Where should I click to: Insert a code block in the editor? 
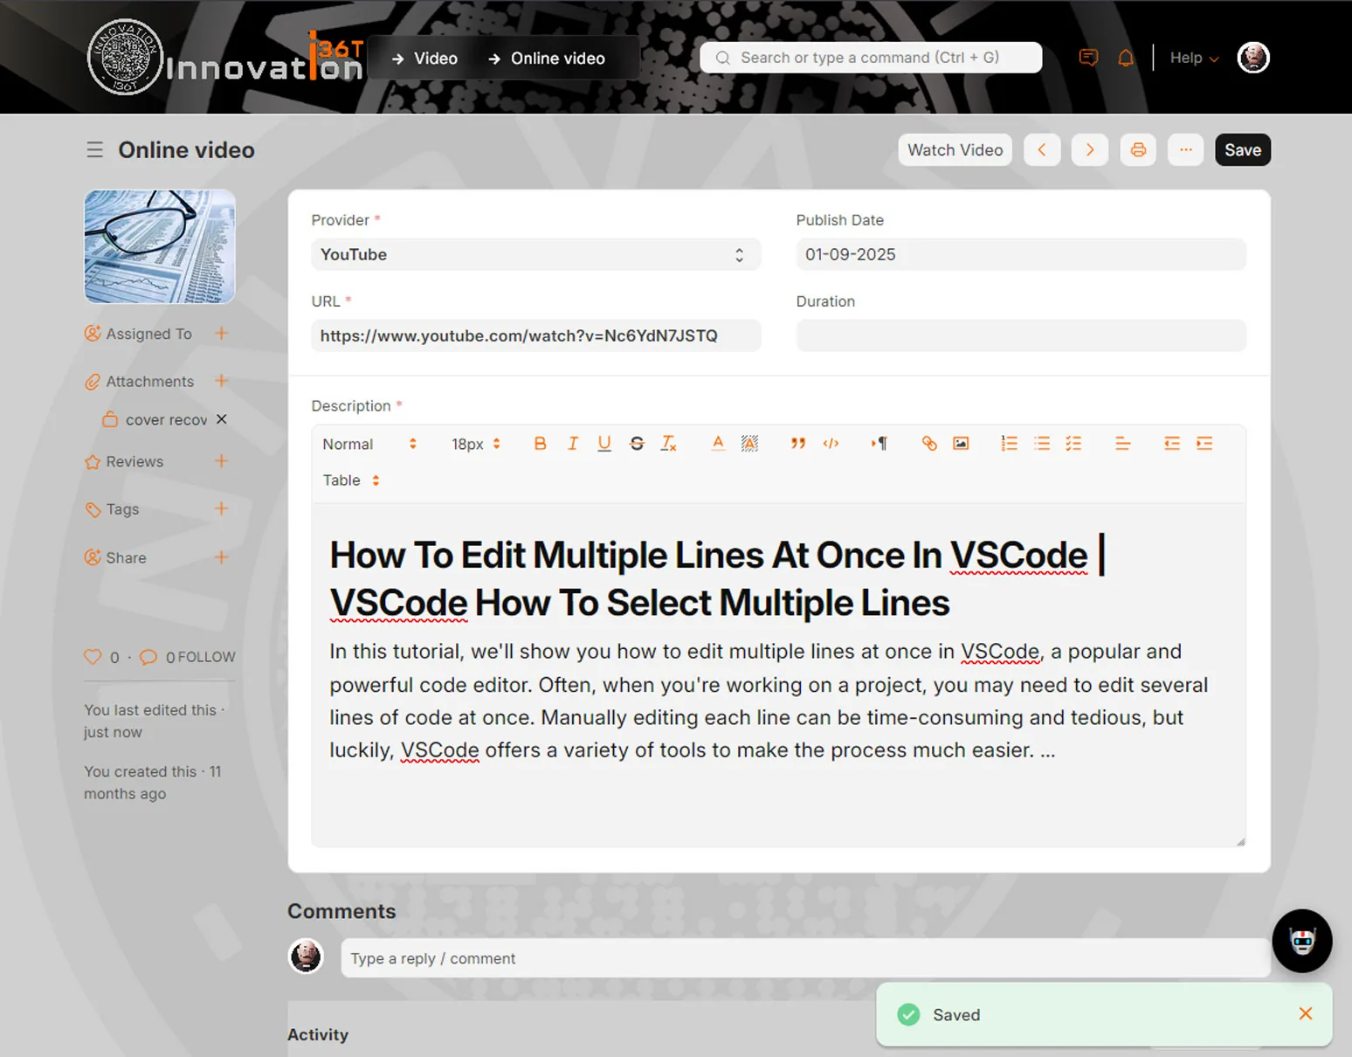tap(831, 444)
